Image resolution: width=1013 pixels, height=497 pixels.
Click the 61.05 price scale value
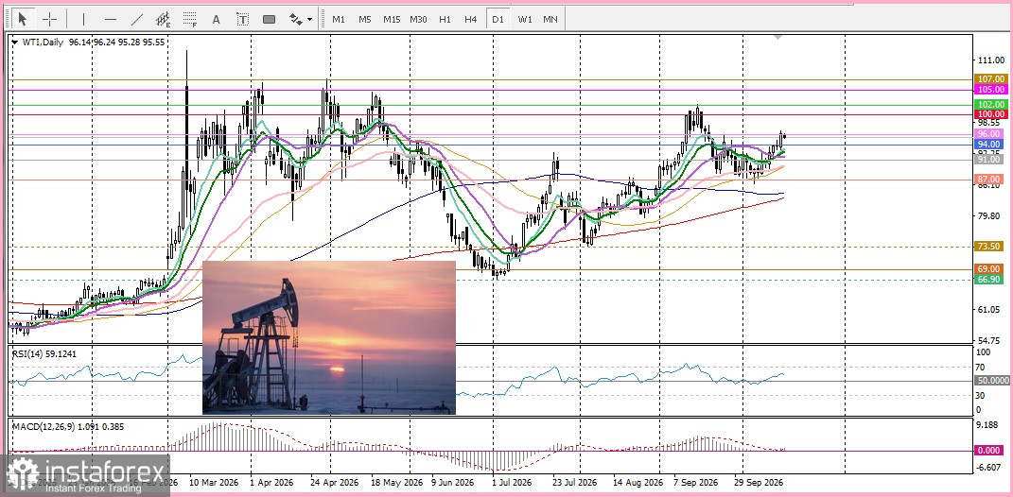pos(990,309)
